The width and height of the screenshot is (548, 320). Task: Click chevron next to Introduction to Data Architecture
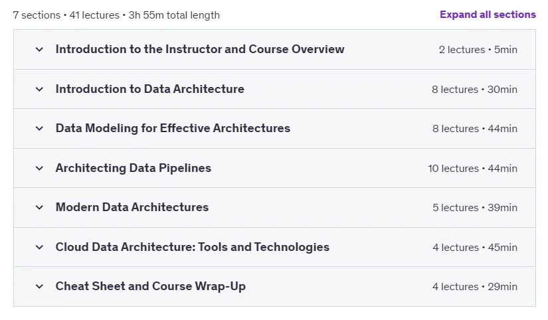tap(39, 90)
